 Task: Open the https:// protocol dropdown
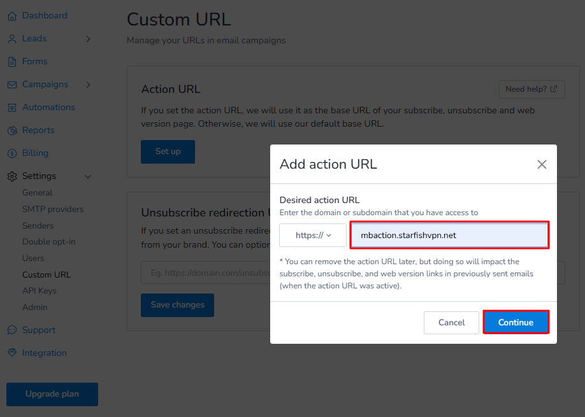click(x=313, y=235)
